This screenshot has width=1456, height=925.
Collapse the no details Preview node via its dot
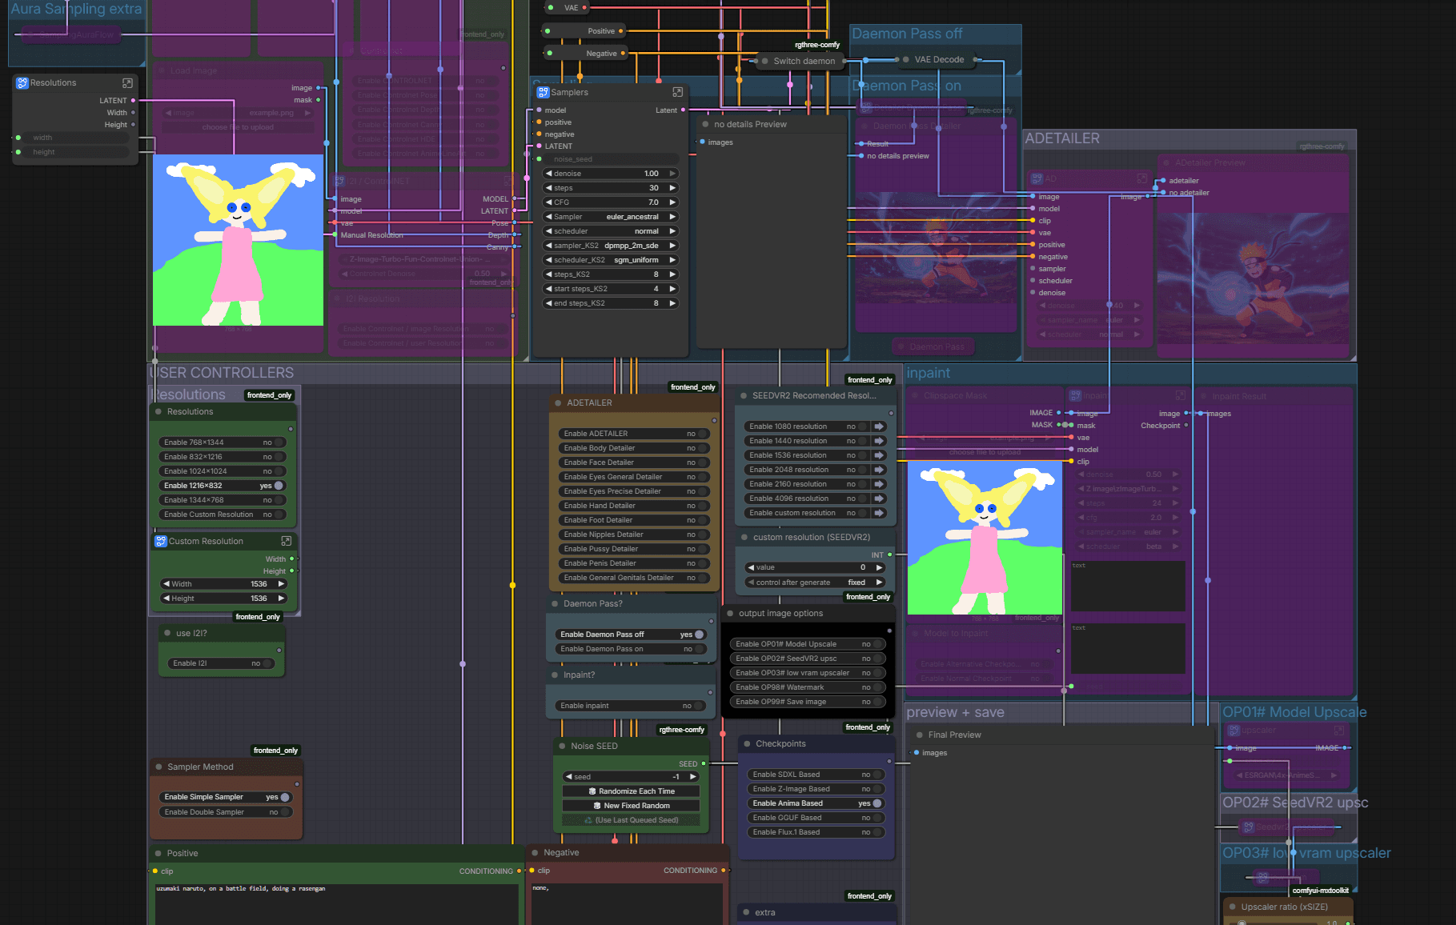[x=705, y=124]
